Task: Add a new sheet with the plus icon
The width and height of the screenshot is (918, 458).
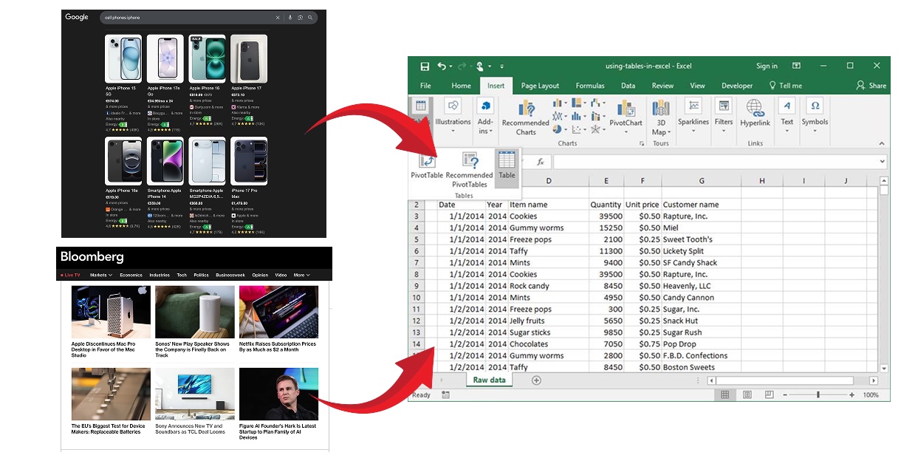Action: click(x=536, y=380)
